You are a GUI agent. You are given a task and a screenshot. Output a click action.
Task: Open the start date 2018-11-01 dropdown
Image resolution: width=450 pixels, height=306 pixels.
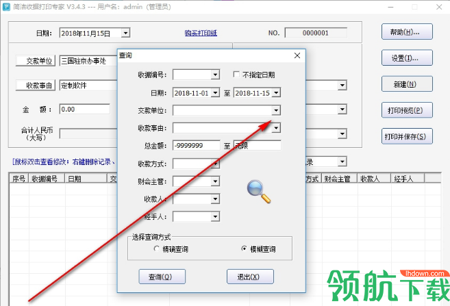point(215,92)
